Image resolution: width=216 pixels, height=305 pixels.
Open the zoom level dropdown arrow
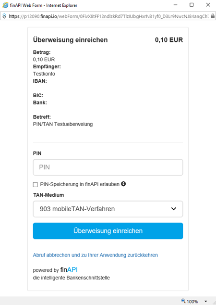[x=206, y=301]
